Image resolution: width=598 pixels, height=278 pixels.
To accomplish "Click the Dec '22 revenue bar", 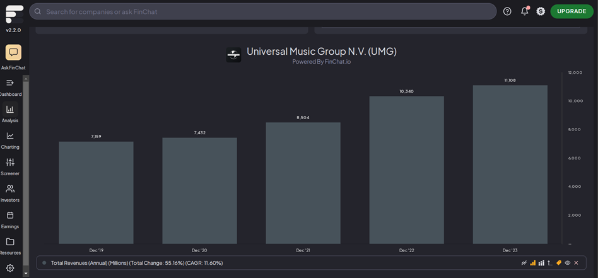I will [x=406, y=170].
